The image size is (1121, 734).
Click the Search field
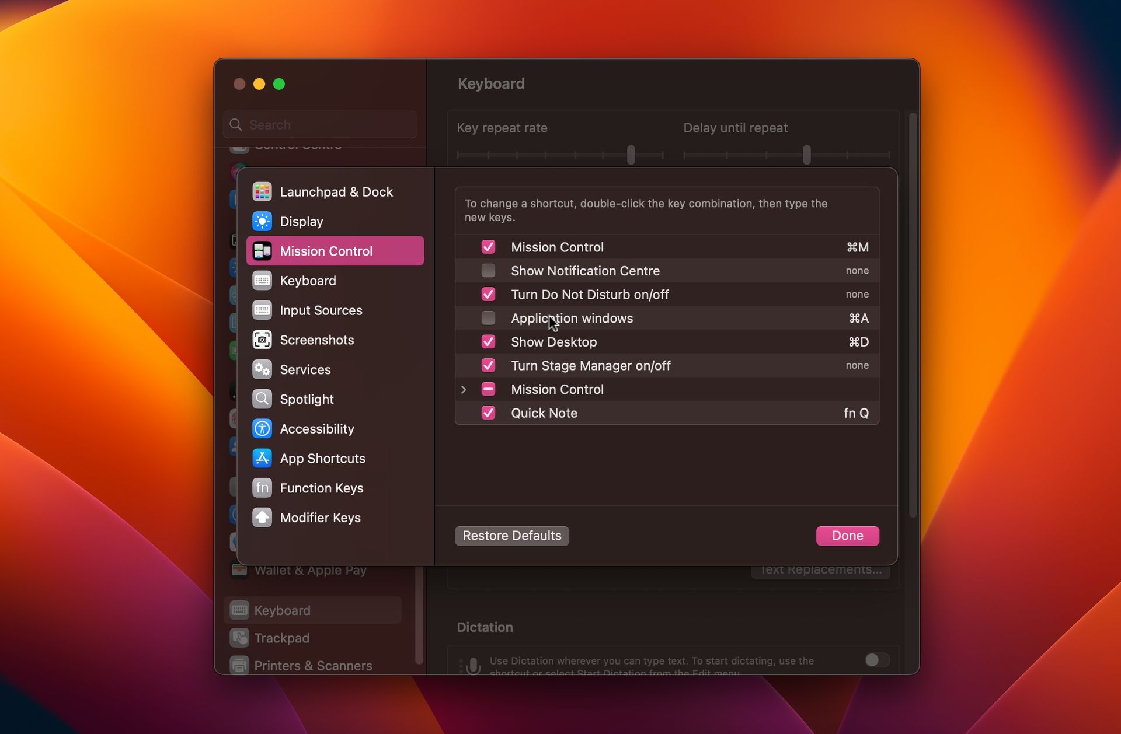click(x=319, y=124)
